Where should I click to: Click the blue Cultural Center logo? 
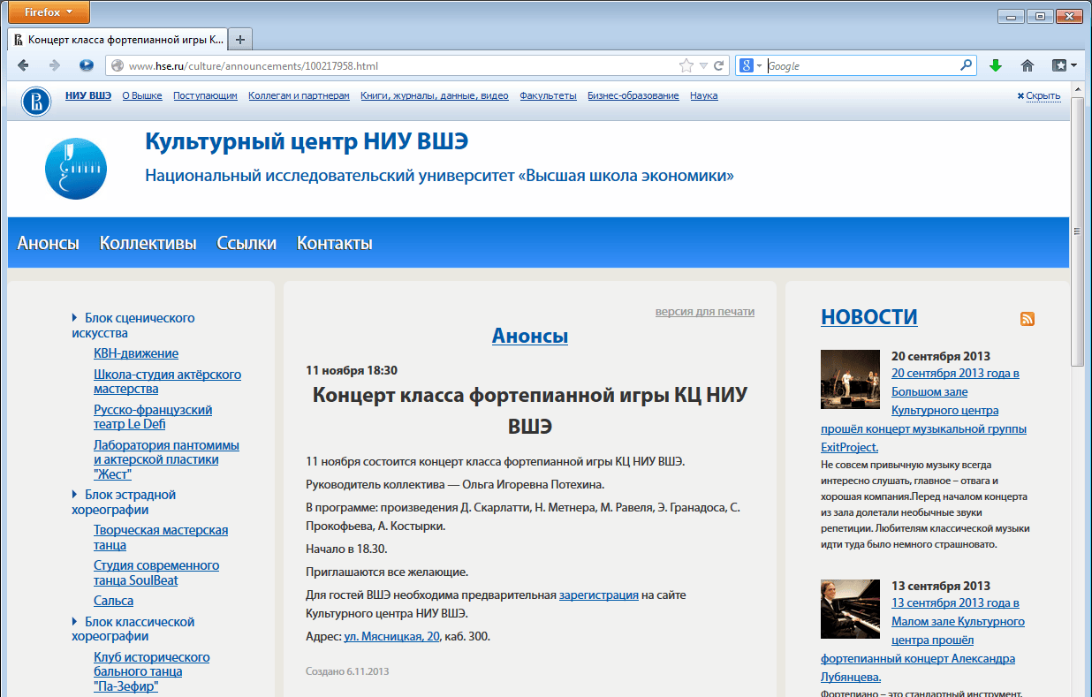point(76,168)
